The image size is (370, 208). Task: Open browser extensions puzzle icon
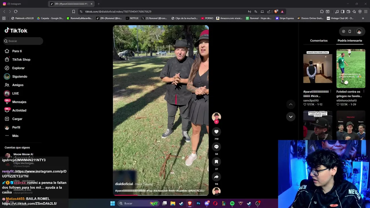point(322,12)
